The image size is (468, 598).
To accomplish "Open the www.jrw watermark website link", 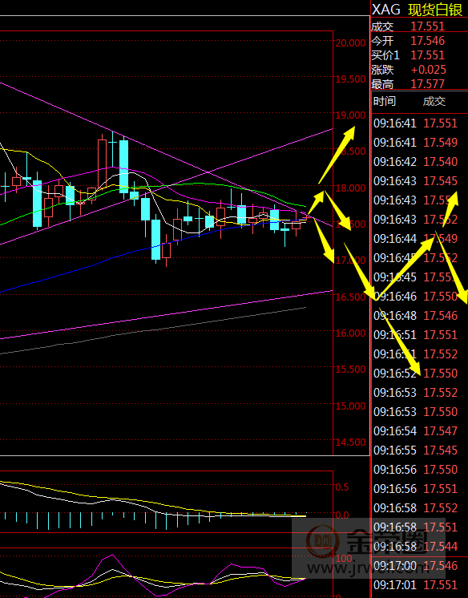I will 367,568.
